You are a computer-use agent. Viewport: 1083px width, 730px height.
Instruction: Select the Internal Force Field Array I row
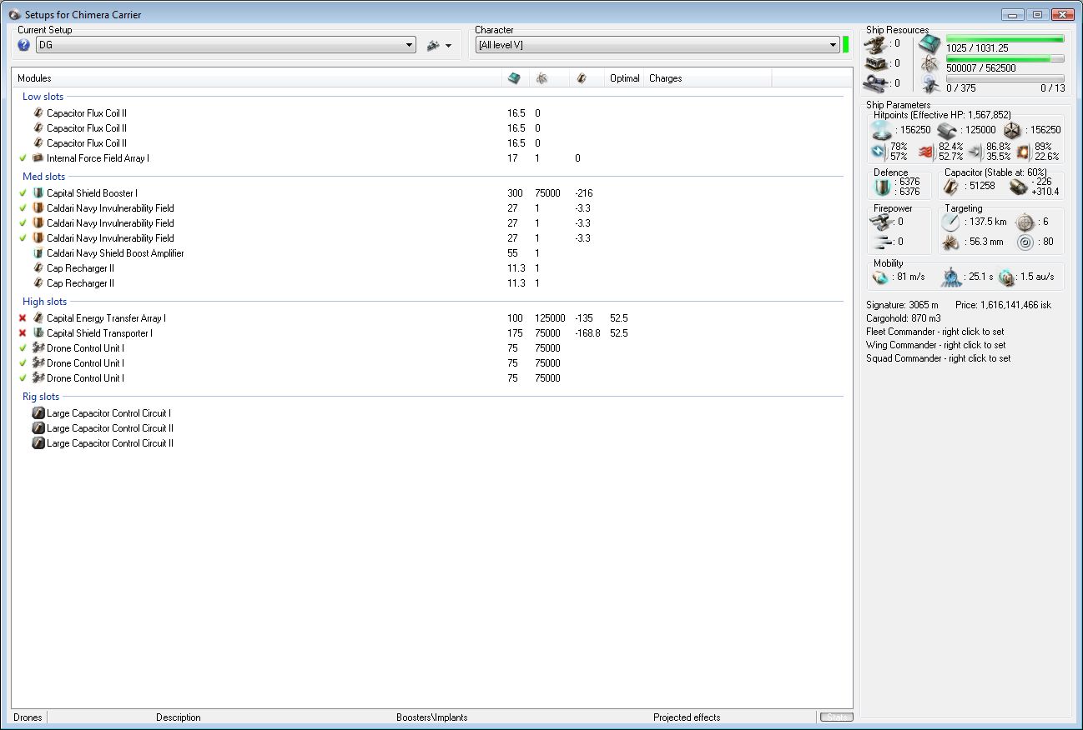[x=432, y=158]
